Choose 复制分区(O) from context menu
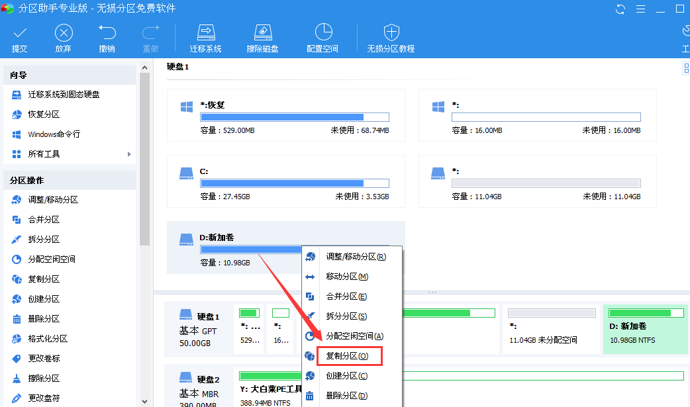 [352, 355]
